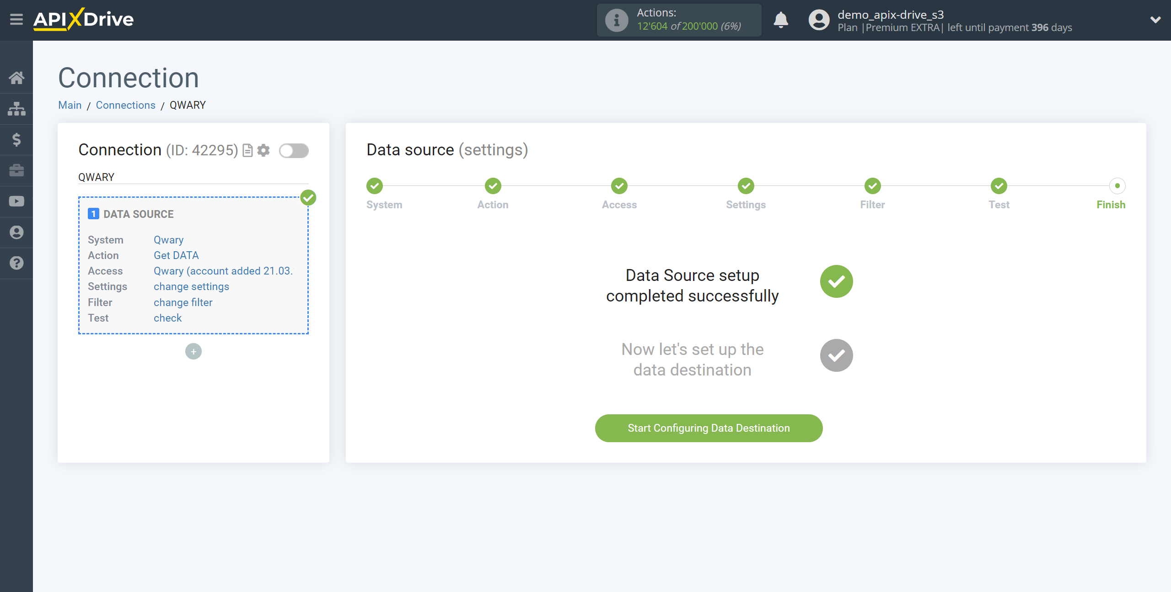This screenshot has height=592, width=1171.
Task: Click the user profile icon in sidebar
Action: pos(16,232)
